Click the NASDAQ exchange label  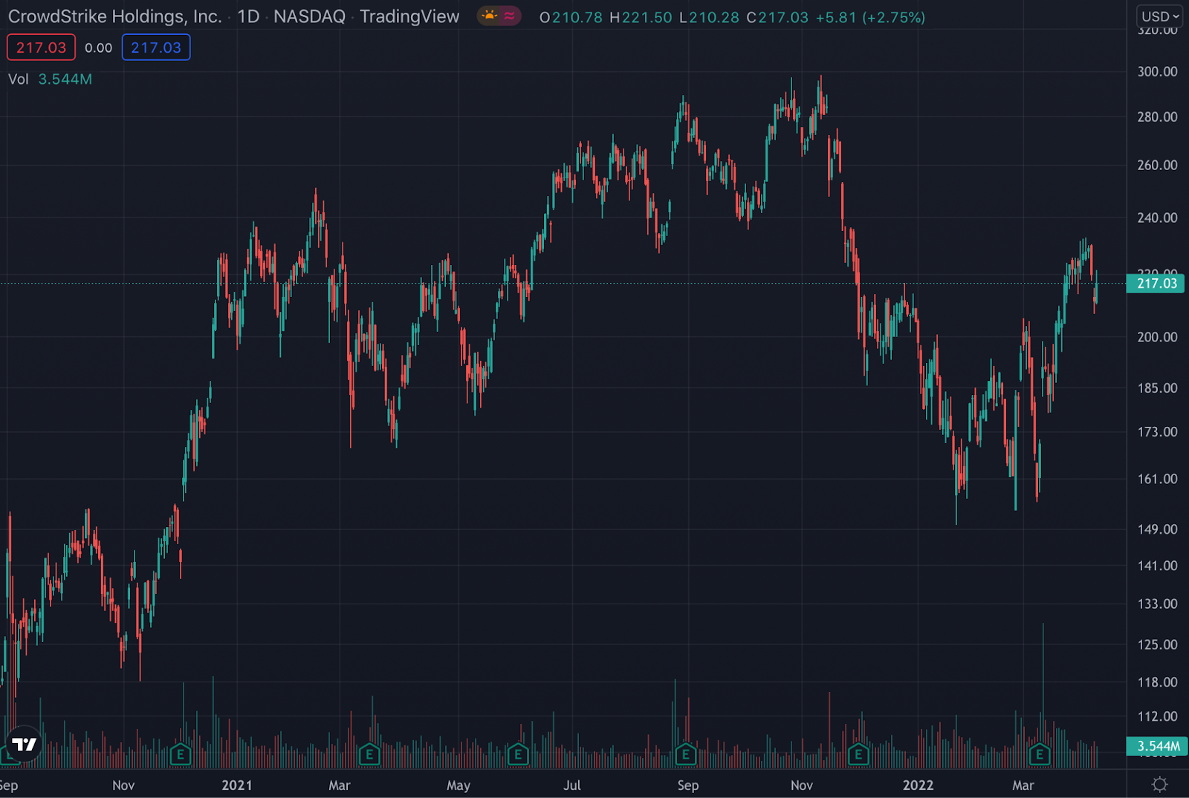click(309, 16)
